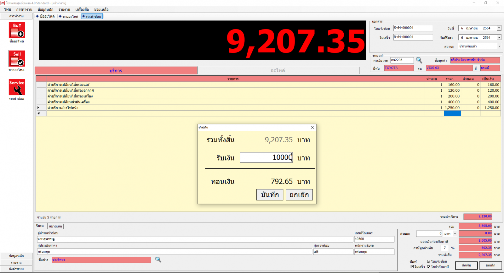Click the highlighted blue cell in new row

click(x=452, y=113)
